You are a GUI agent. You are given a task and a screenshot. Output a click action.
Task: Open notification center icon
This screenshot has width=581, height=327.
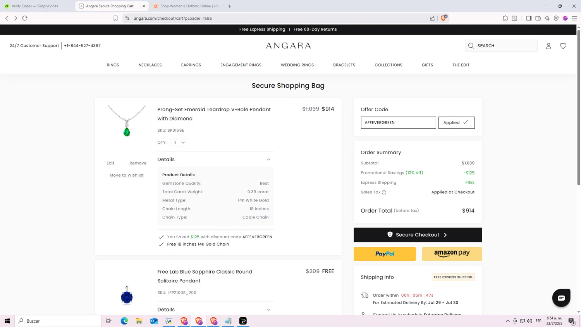point(571,321)
